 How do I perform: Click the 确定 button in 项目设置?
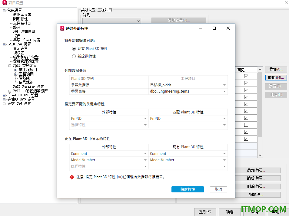[x=230, y=212]
